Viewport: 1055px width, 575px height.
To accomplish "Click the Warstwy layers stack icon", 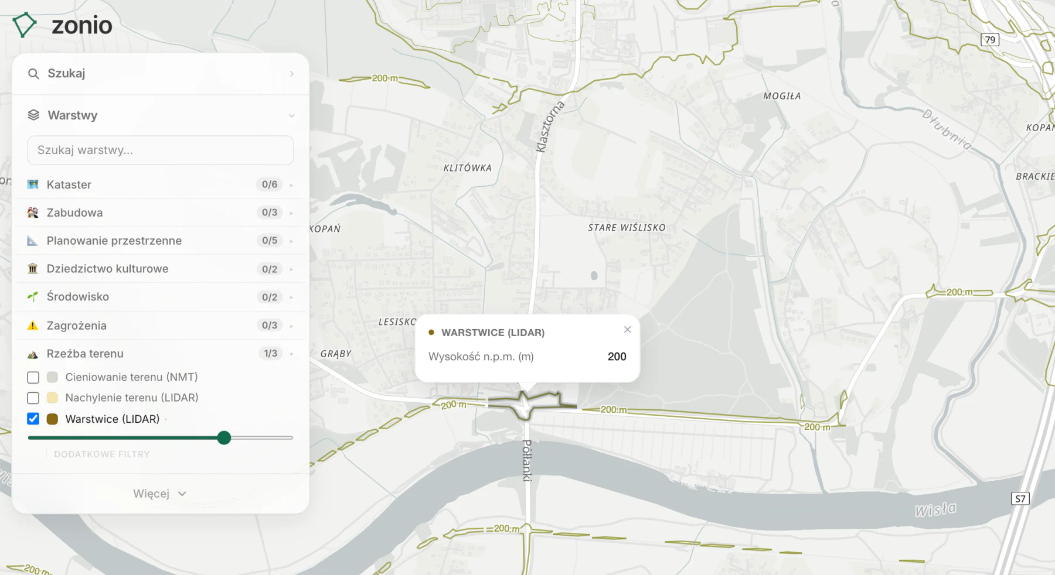I will click(x=33, y=115).
